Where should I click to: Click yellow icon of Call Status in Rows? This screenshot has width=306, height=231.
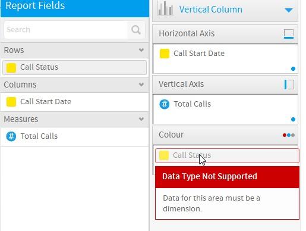tap(11, 67)
